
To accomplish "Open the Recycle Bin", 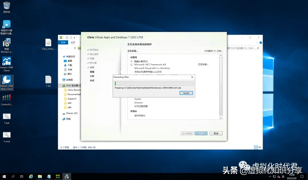I will pos(6,6).
